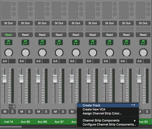Select the Inst 14 channel name label

pyautogui.click(x=9, y=122)
